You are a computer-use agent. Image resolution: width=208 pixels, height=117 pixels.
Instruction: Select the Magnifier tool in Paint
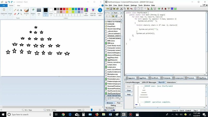click(21, 14)
